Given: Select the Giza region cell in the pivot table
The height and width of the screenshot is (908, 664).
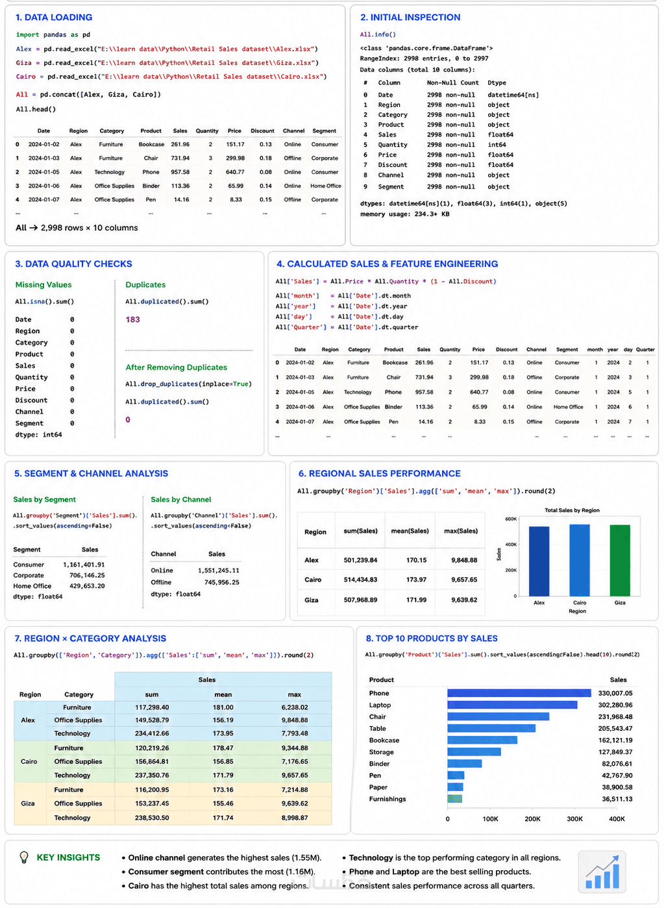Looking at the screenshot, I should tap(28, 804).
